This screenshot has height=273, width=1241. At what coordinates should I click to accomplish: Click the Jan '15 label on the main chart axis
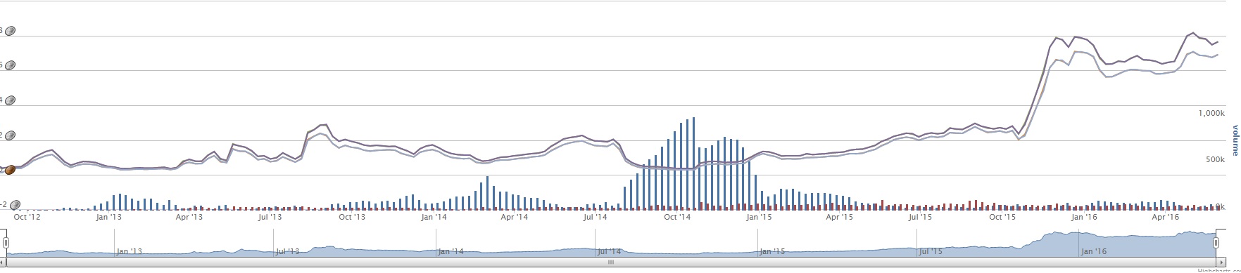(x=759, y=218)
